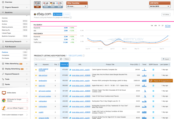The height and width of the screenshot is (119, 174).
Task: Switch to the FR Google database
Action: coord(59,5)
